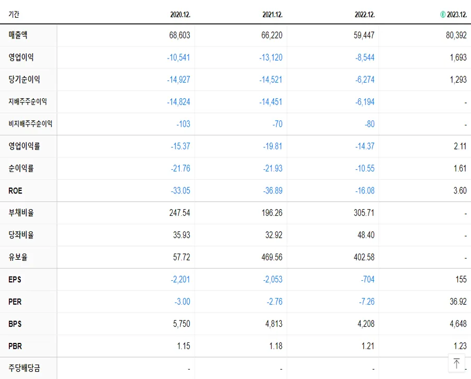Click the 2.11 operating margin estimate
Screen dimensions: 471x379
(460, 146)
